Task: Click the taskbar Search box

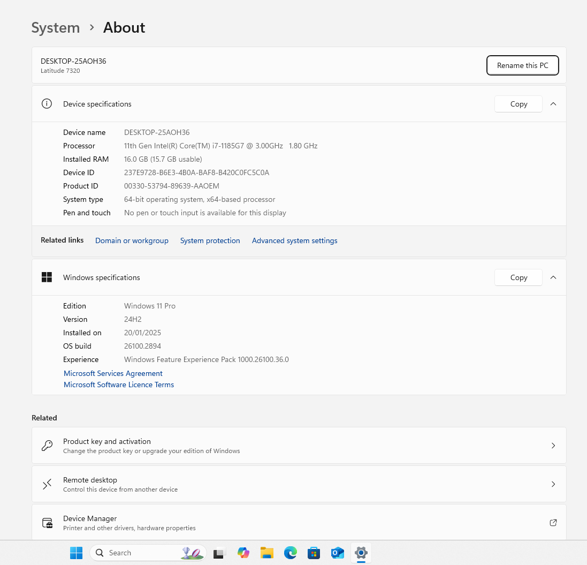Action: (x=139, y=553)
